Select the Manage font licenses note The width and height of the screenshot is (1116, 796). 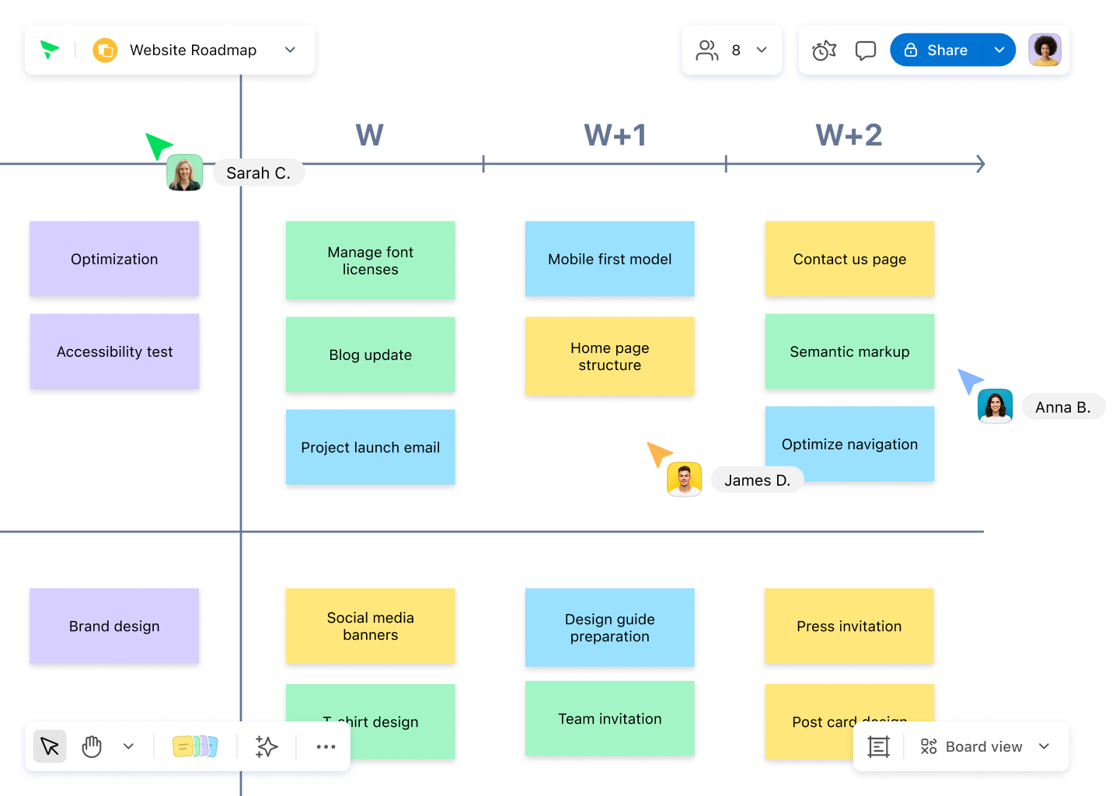coord(370,260)
